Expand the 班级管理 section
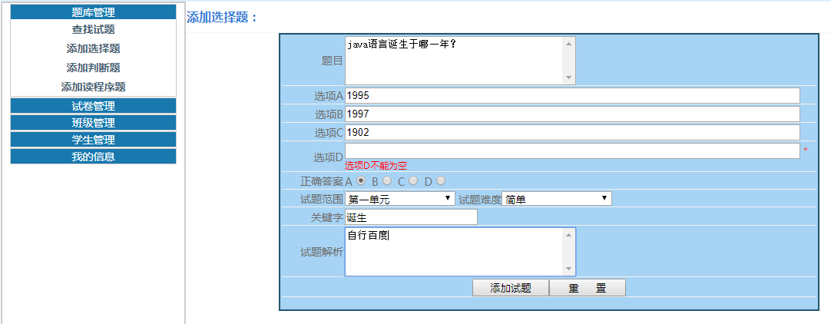 (x=93, y=123)
